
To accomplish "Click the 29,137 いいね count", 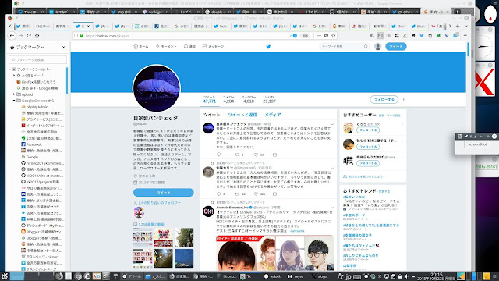I will 269,99.
